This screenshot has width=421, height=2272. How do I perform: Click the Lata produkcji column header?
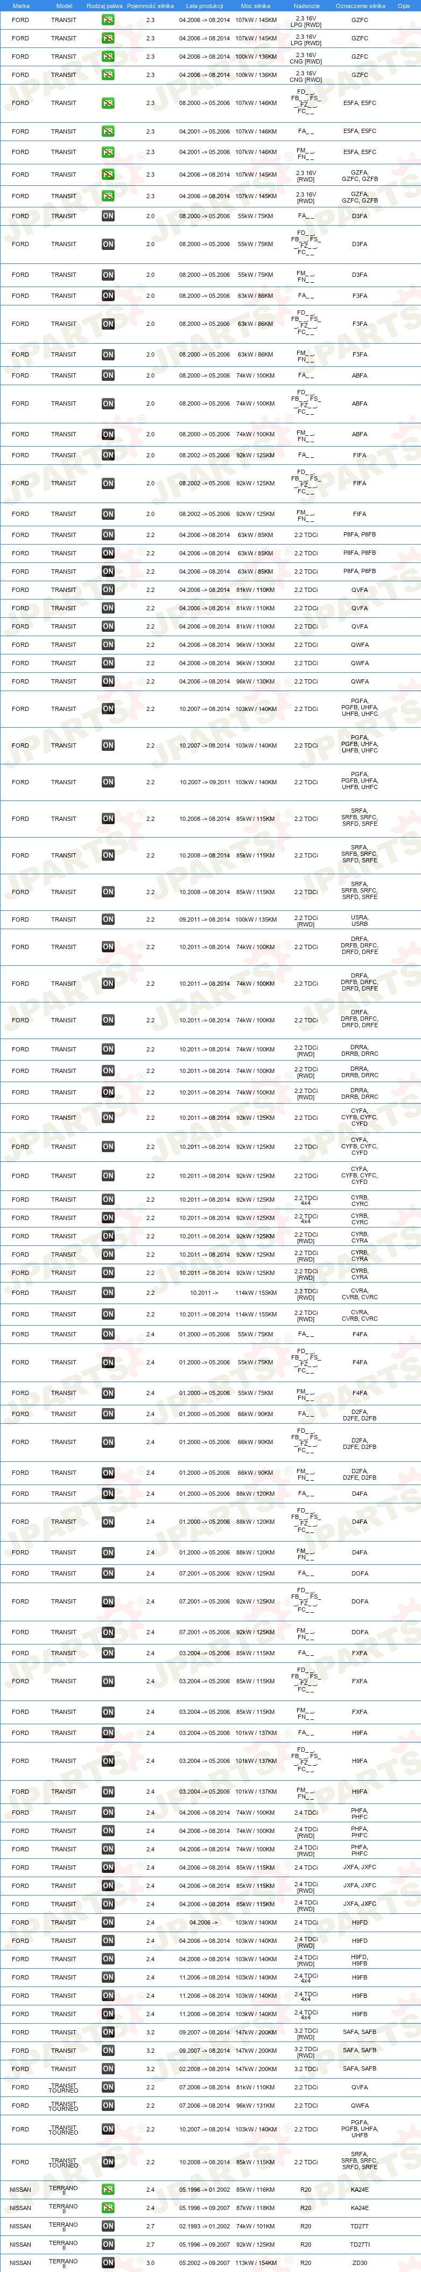click(x=205, y=5)
